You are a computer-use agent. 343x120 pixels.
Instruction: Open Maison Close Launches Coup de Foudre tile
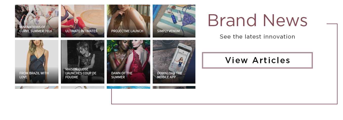(83, 62)
